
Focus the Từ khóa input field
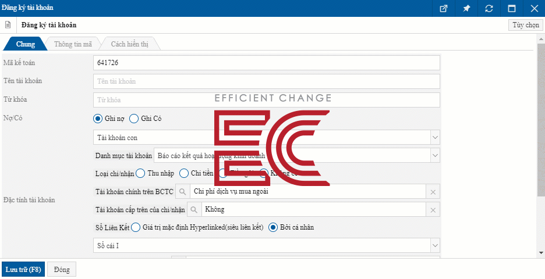267,99
